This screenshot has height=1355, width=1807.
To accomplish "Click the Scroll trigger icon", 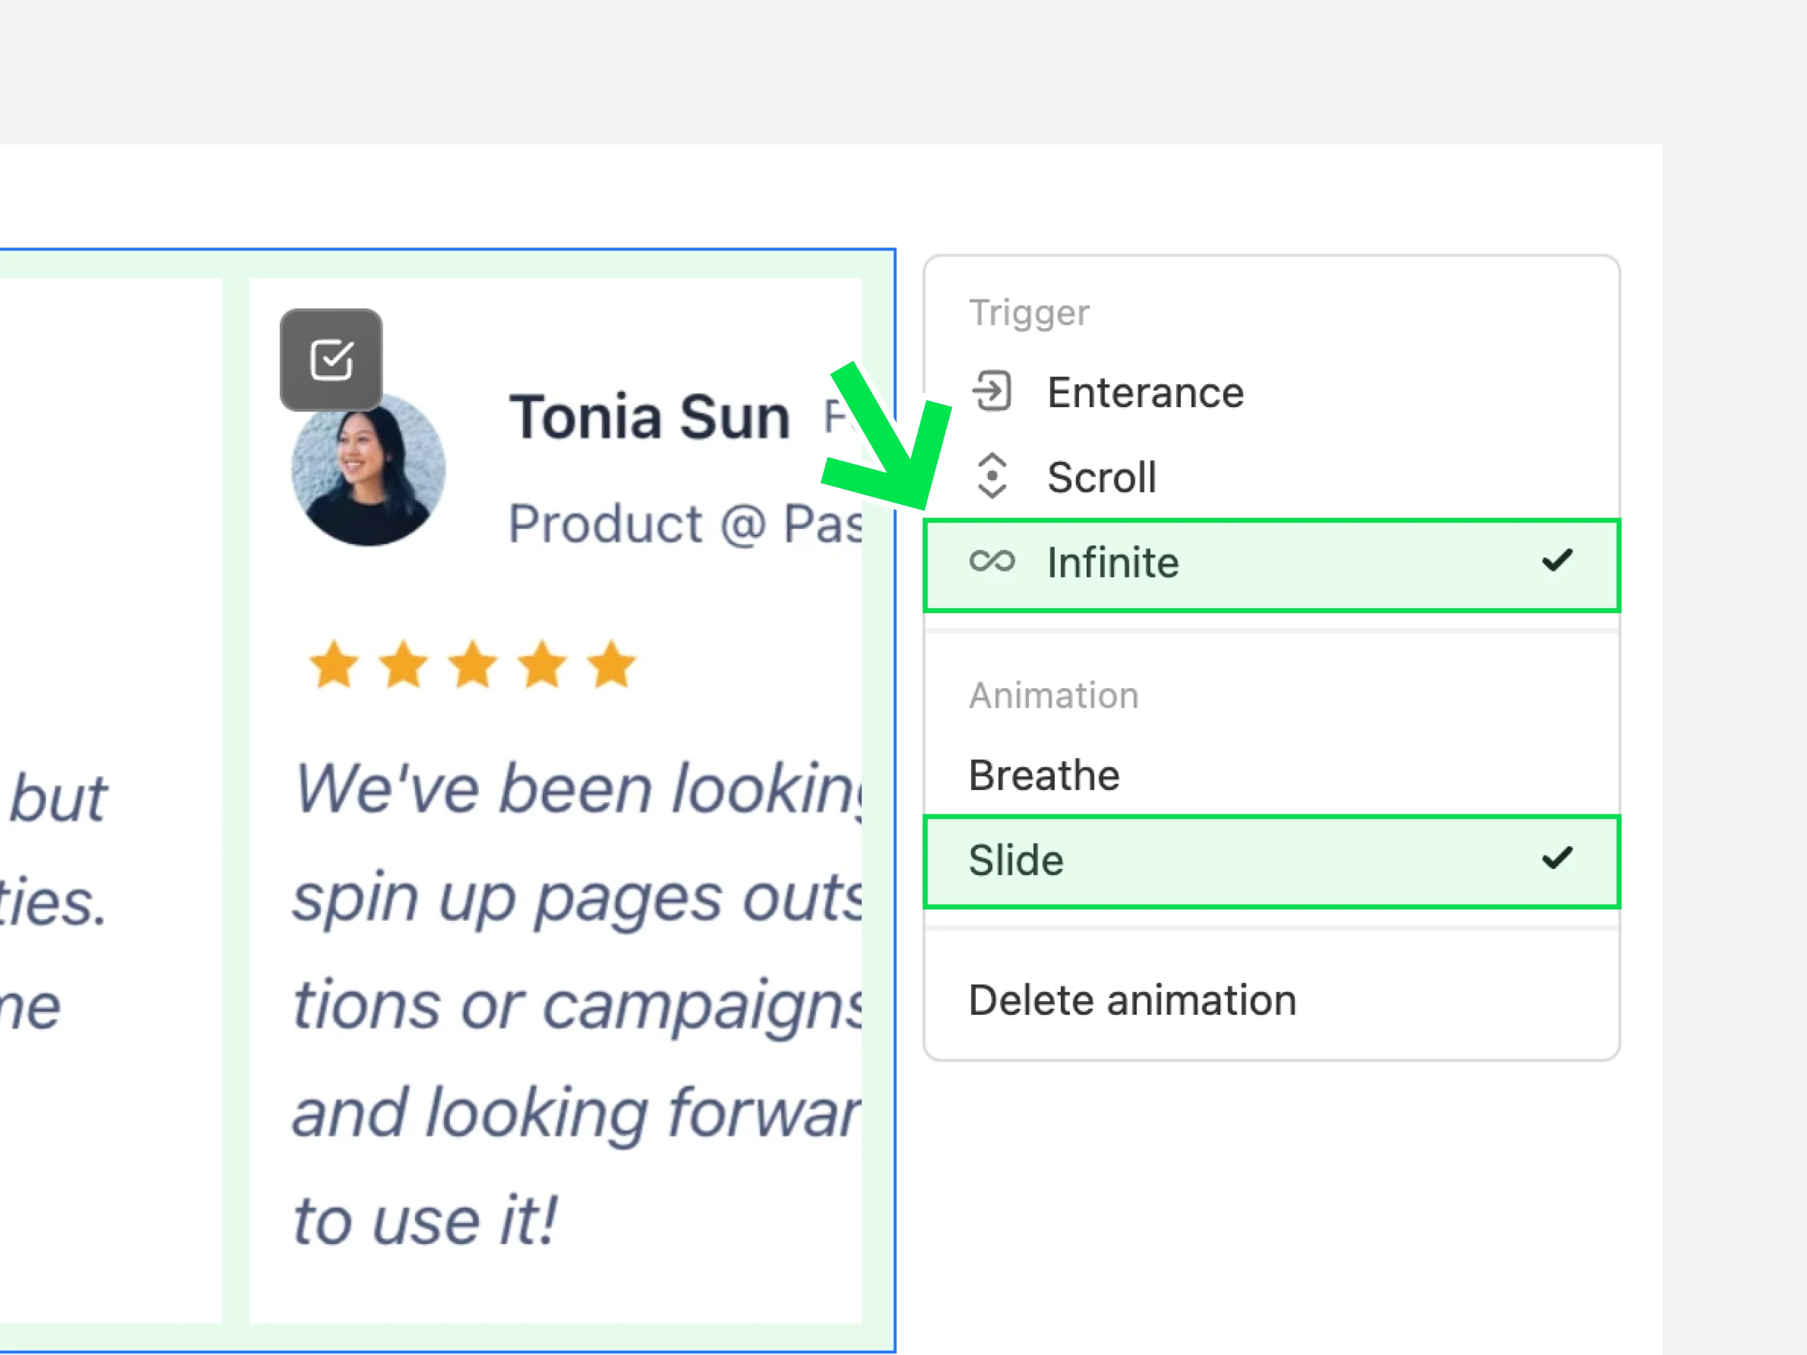I will [991, 476].
